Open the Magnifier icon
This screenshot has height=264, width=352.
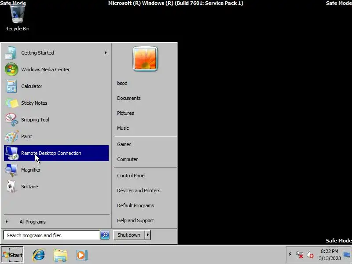[x=11, y=170]
